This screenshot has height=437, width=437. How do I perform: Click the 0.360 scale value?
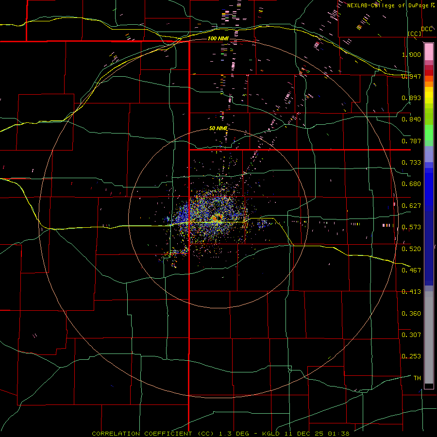(x=411, y=314)
